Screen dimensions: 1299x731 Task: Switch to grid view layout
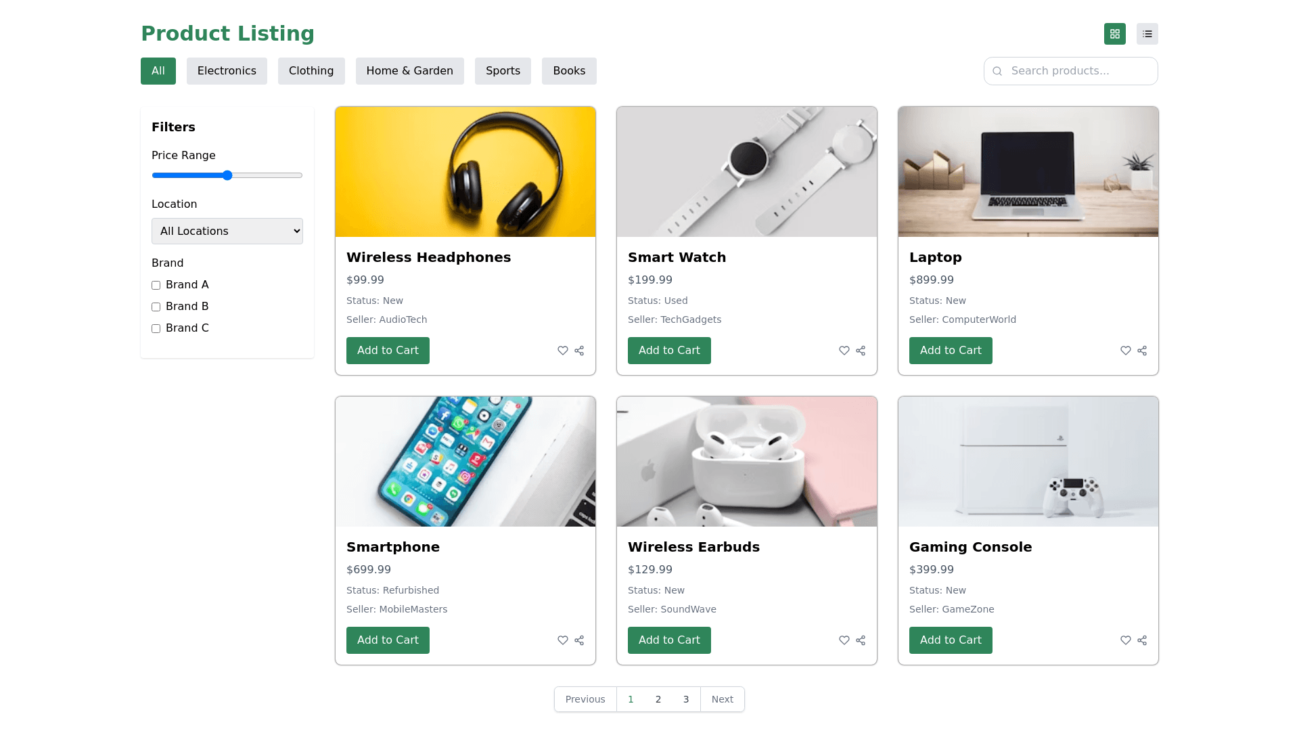tap(1115, 34)
